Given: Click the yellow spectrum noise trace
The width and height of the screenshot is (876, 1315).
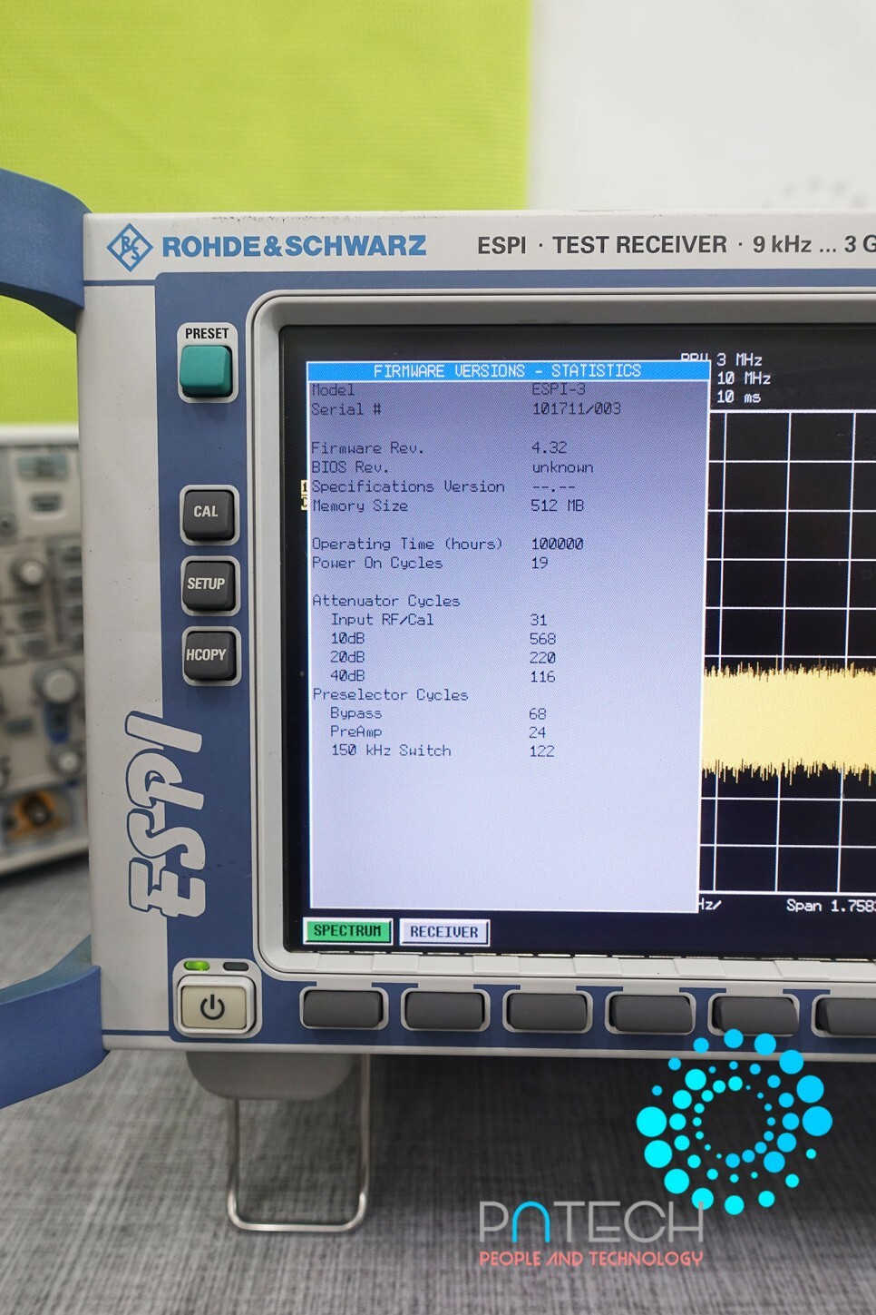Looking at the screenshot, I should [789, 722].
